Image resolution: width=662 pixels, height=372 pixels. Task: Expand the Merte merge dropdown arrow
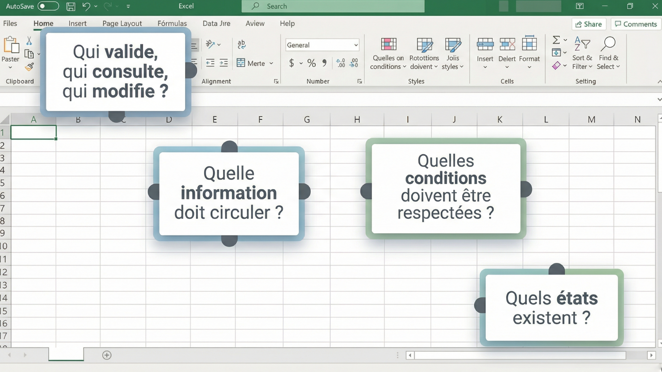tap(271, 63)
